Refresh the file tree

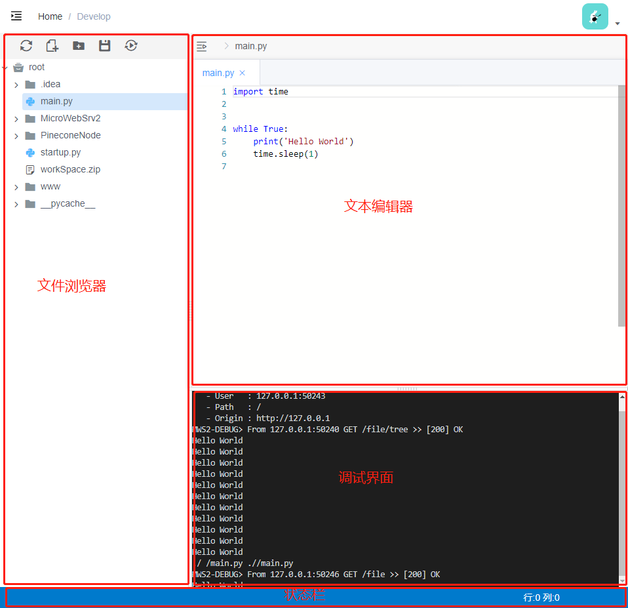click(x=26, y=46)
